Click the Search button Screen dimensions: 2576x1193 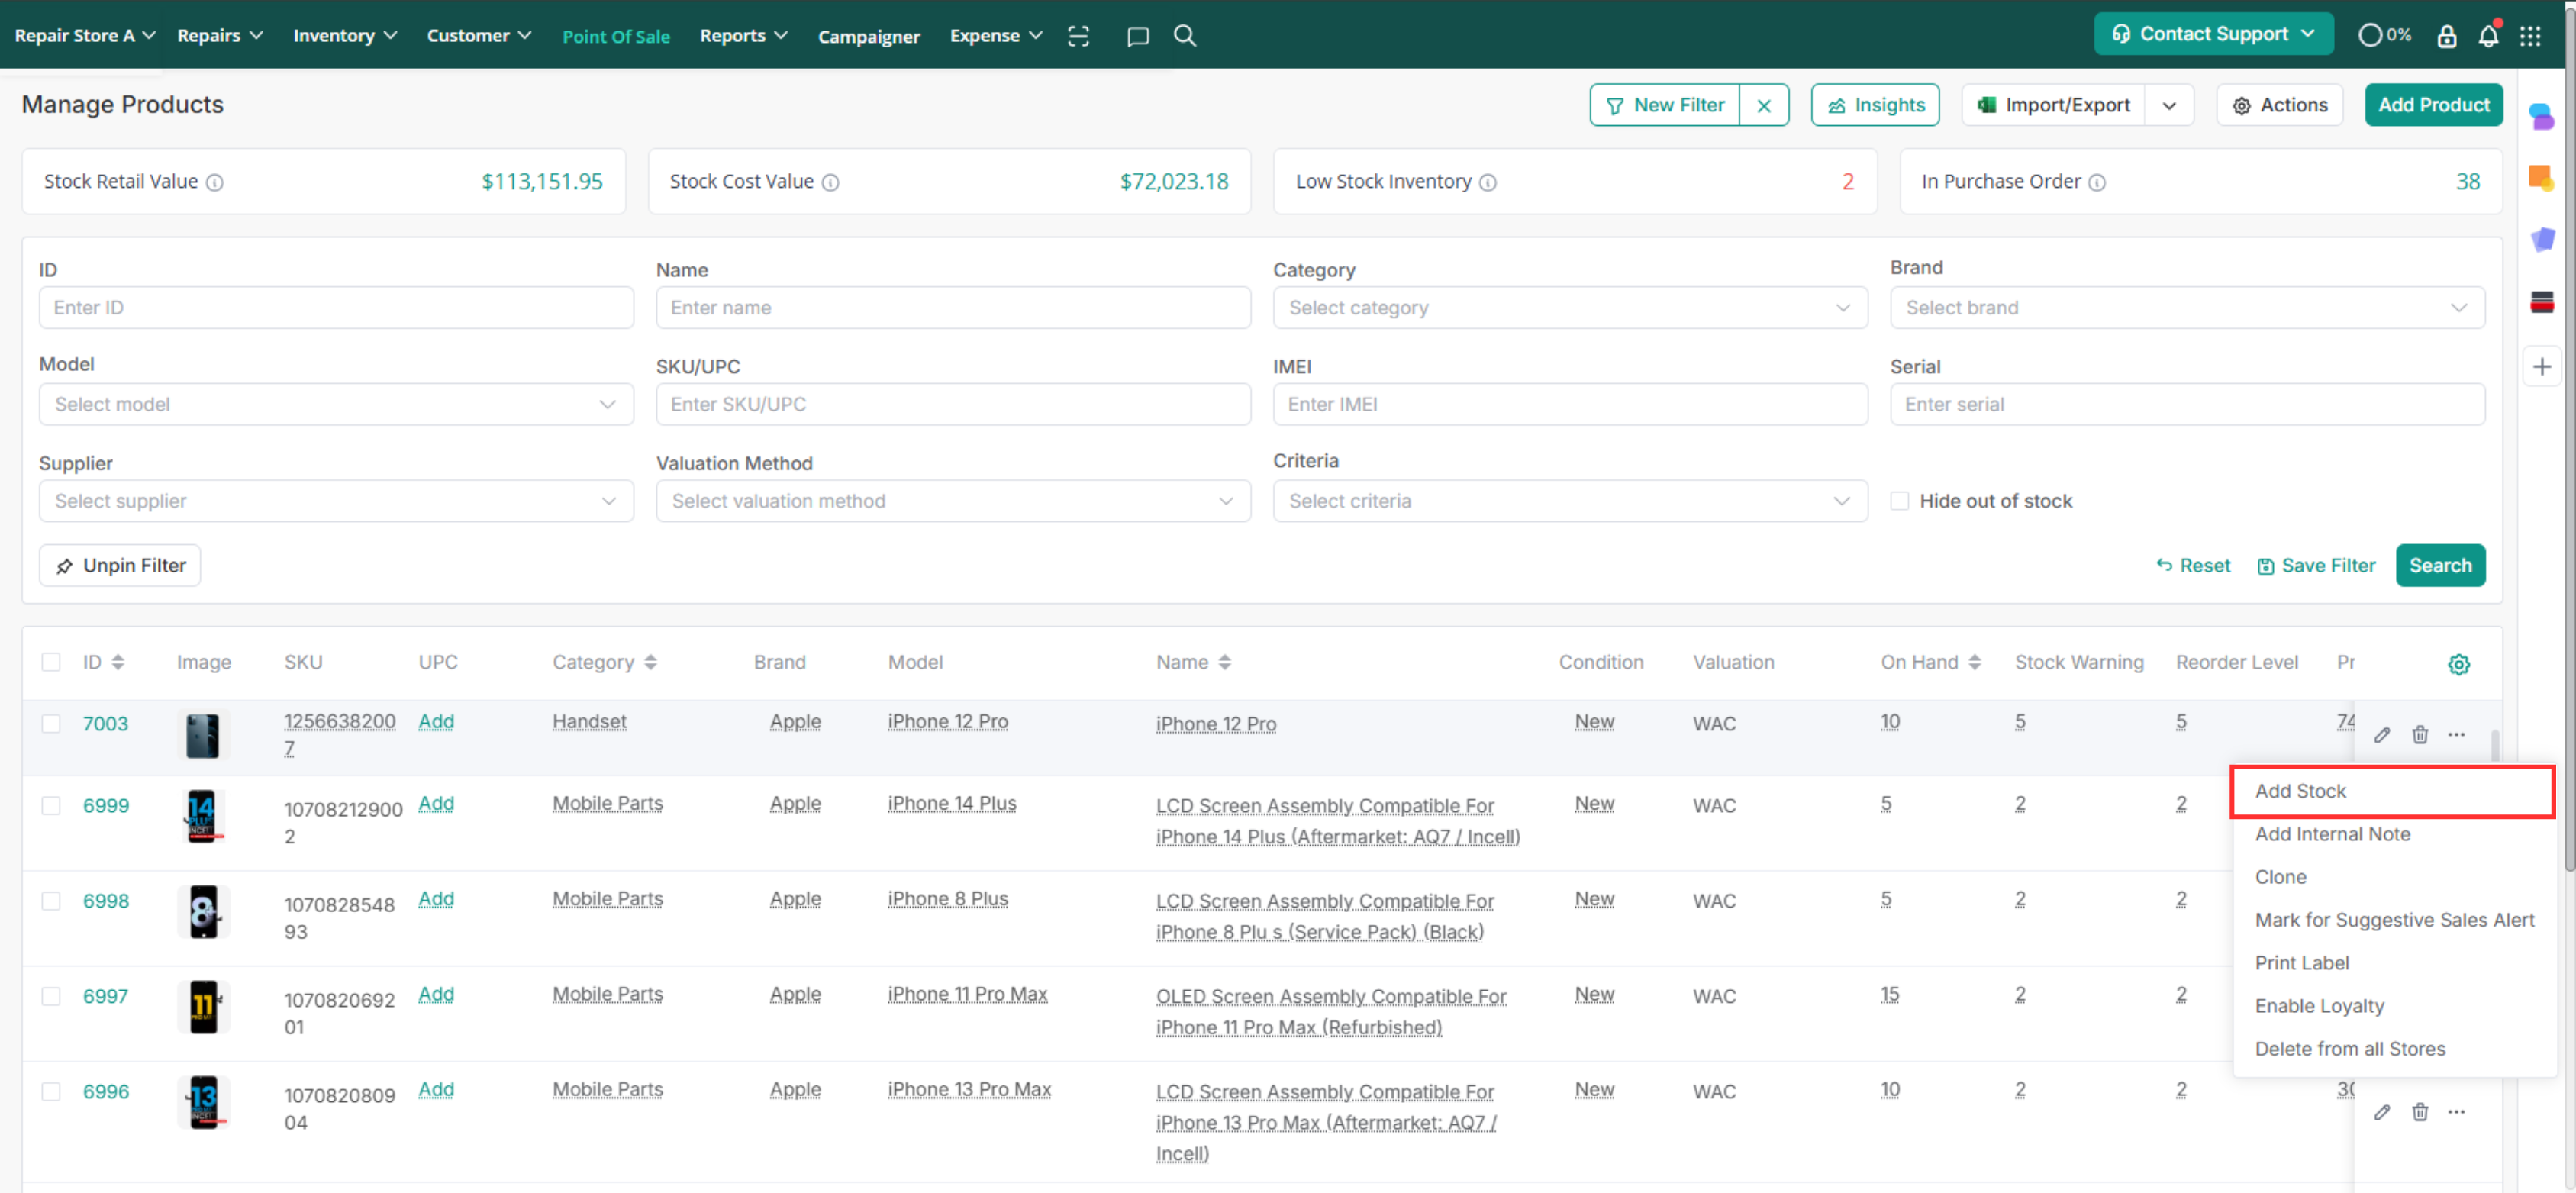coord(2439,566)
